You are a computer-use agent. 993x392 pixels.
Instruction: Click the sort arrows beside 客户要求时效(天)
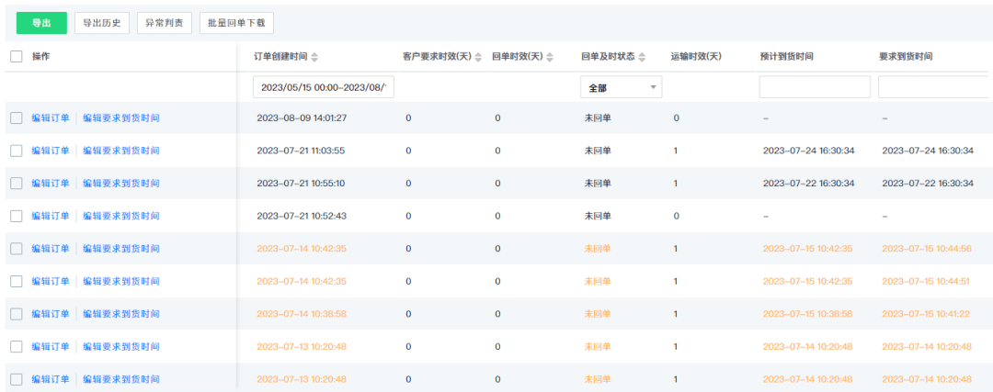tap(478, 57)
